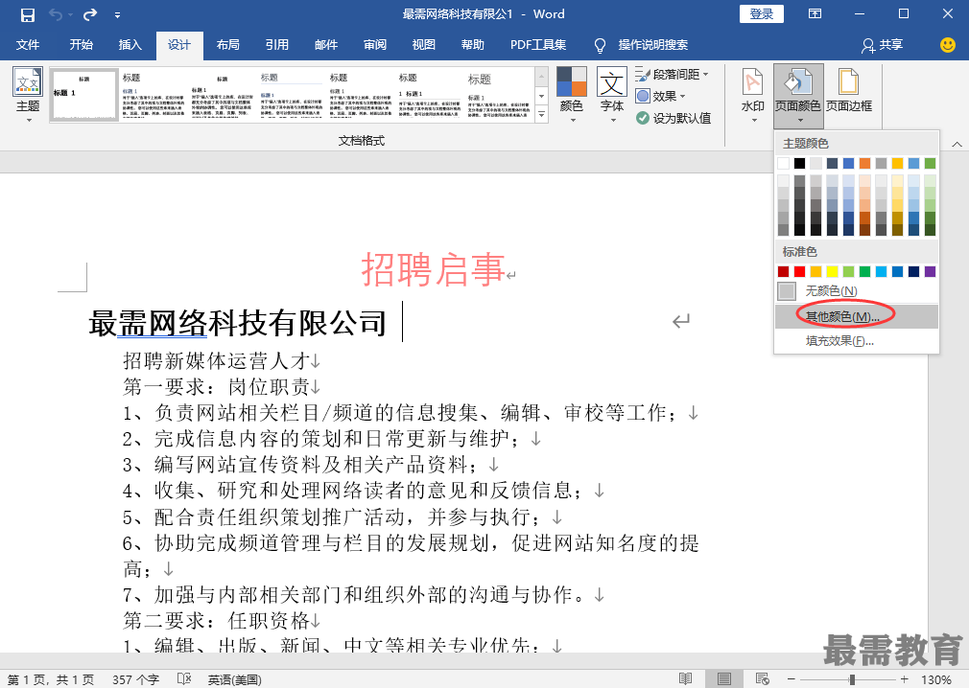Image resolution: width=969 pixels, height=688 pixels.
Task: Open the PDF工具集 tab
Action: pos(538,44)
